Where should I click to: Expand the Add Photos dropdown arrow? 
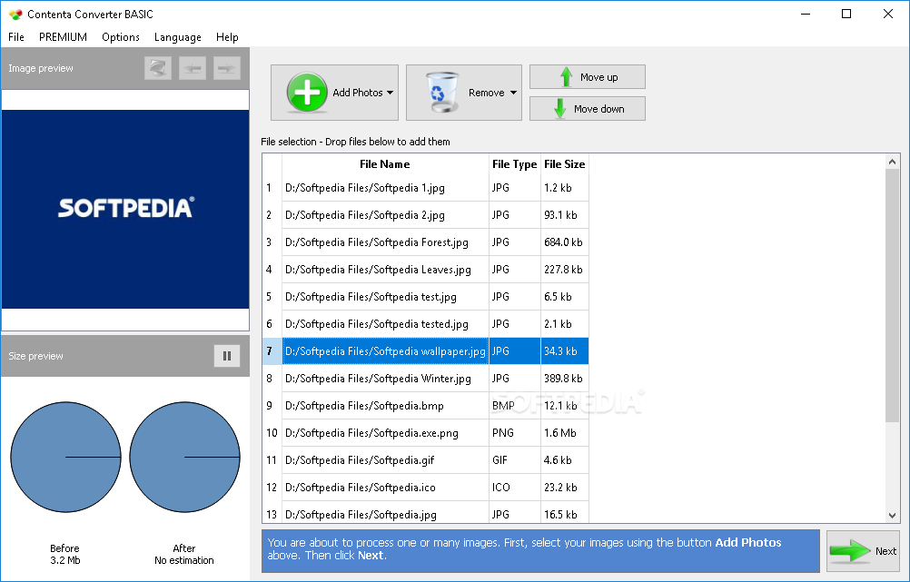390,93
